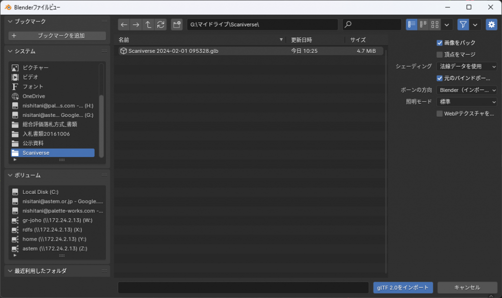Select Scaniverse 2024-02-01 095328.glb file
The height and width of the screenshot is (298, 502).
(251, 51)
